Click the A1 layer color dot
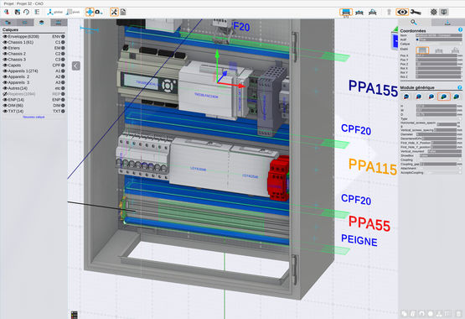This screenshot has height=319, width=465. tap(63, 71)
